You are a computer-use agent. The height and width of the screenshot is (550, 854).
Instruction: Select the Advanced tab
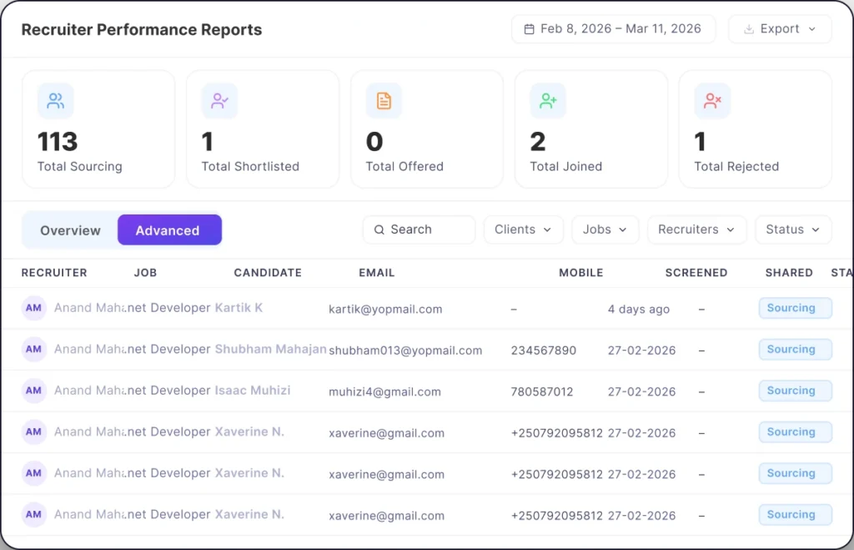click(x=168, y=230)
